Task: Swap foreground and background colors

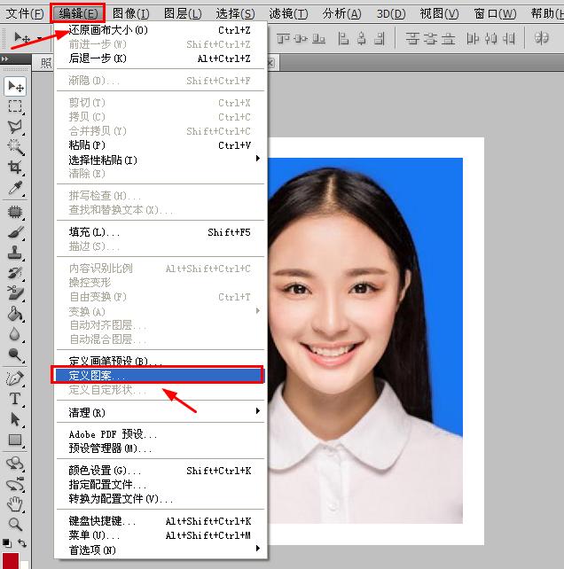Action: coord(22,542)
